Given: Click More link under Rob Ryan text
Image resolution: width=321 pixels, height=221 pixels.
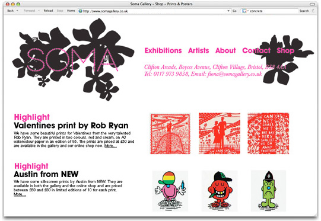Looking at the screenshot, I should [x=110, y=146].
